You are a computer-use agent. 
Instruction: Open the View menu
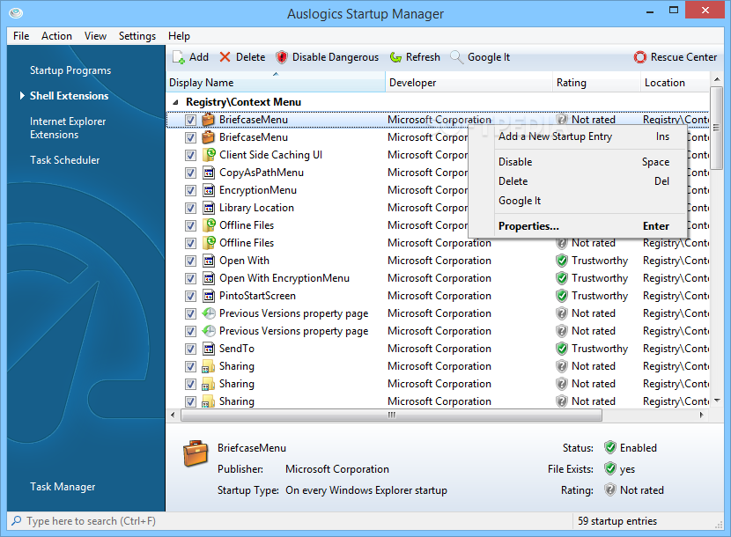(96, 36)
